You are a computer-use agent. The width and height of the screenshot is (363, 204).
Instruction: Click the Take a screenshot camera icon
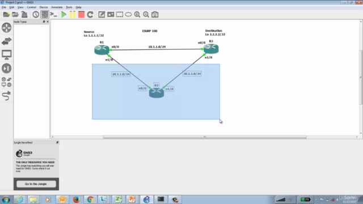point(155,15)
